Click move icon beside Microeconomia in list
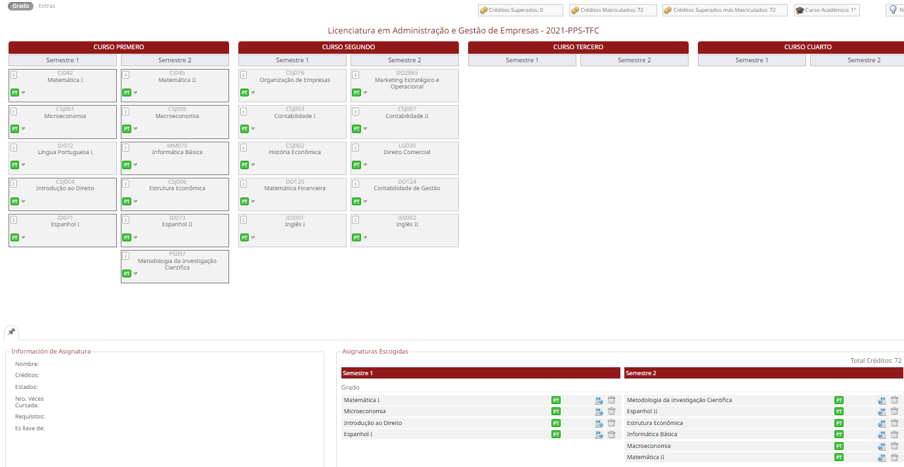Image resolution: width=904 pixels, height=467 pixels. 599,412
